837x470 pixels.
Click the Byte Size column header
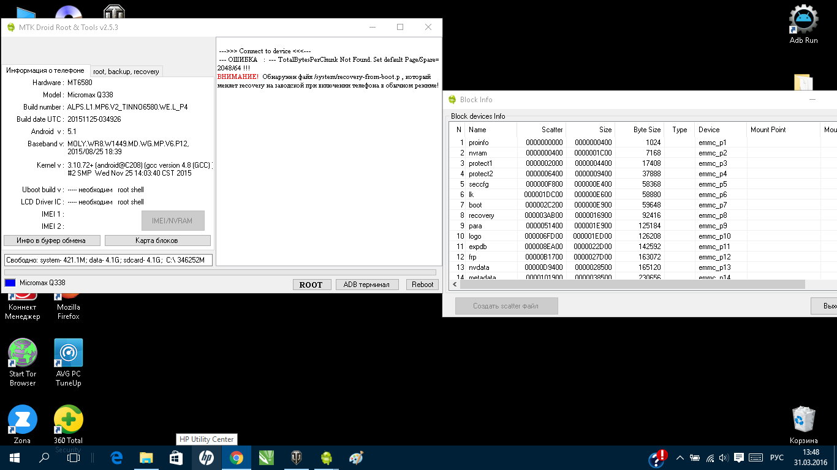click(x=639, y=130)
